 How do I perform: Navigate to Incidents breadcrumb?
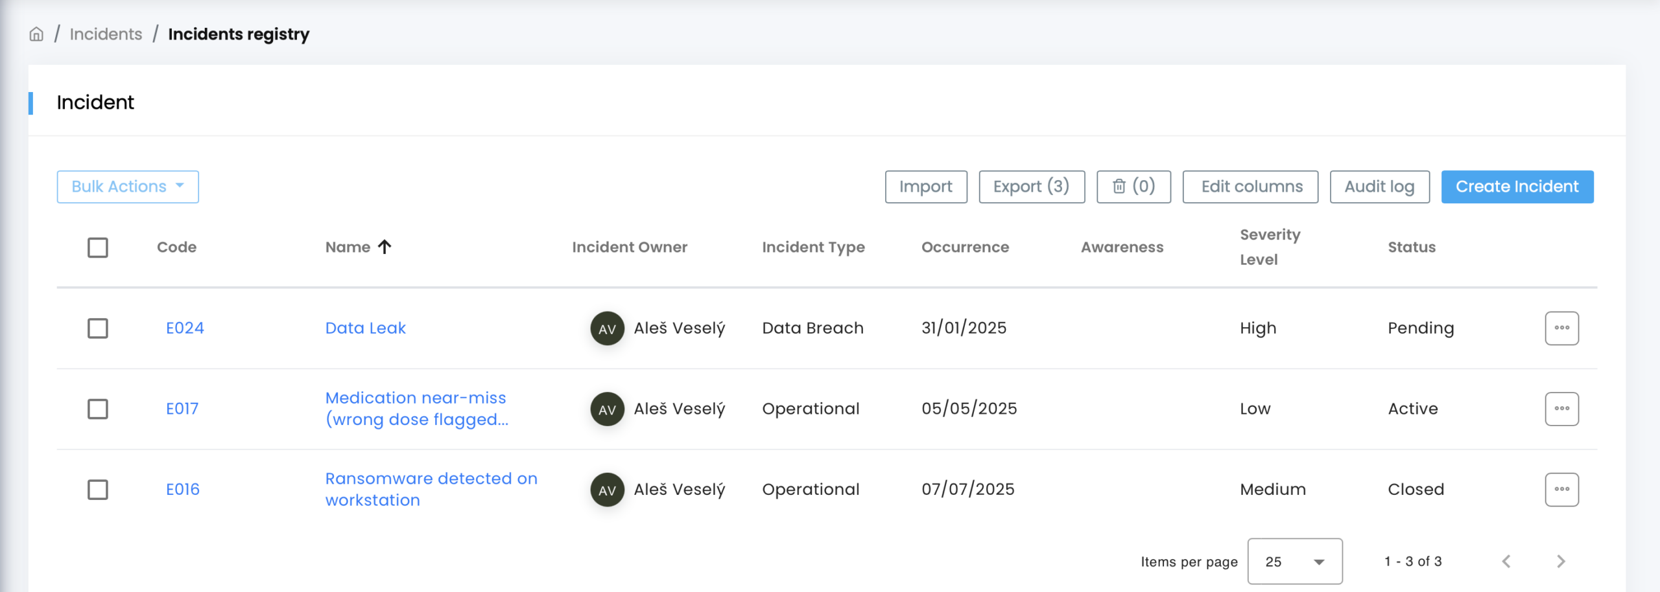click(x=106, y=34)
